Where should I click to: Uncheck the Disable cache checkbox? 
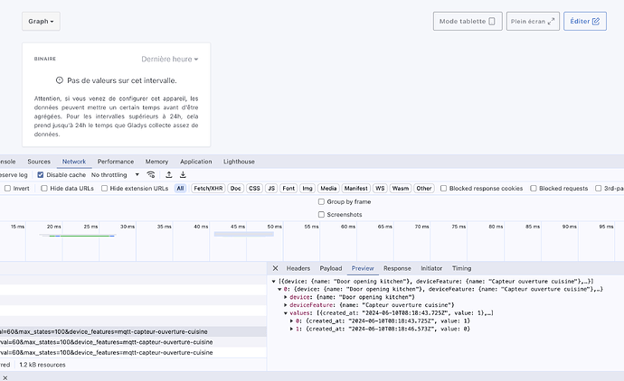click(41, 175)
